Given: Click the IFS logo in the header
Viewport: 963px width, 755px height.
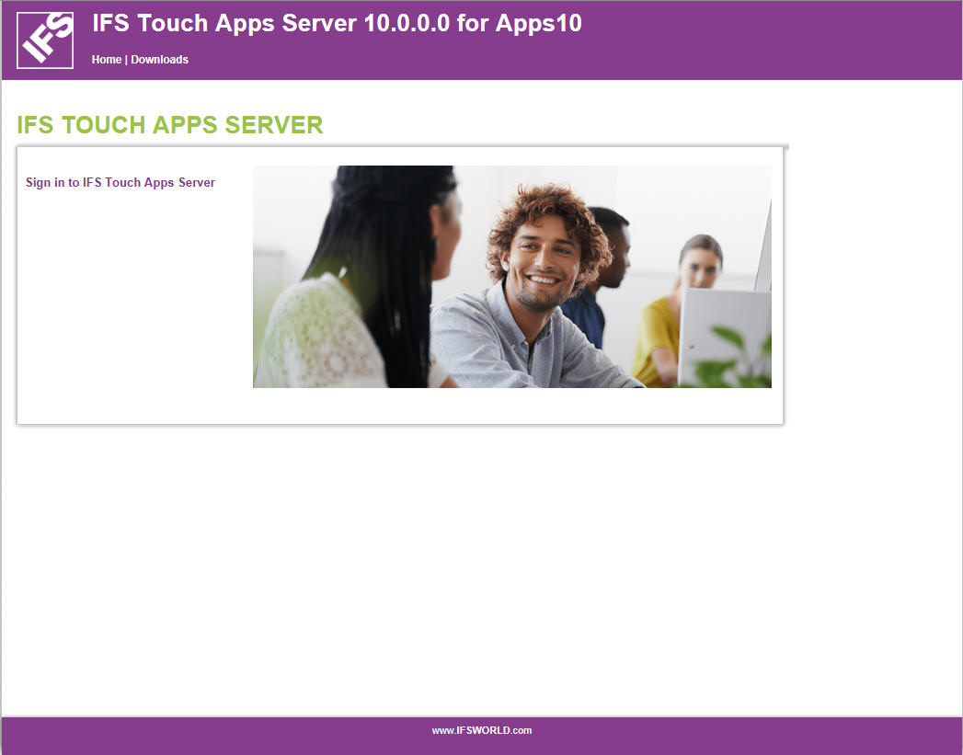Looking at the screenshot, I should [x=45, y=40].
